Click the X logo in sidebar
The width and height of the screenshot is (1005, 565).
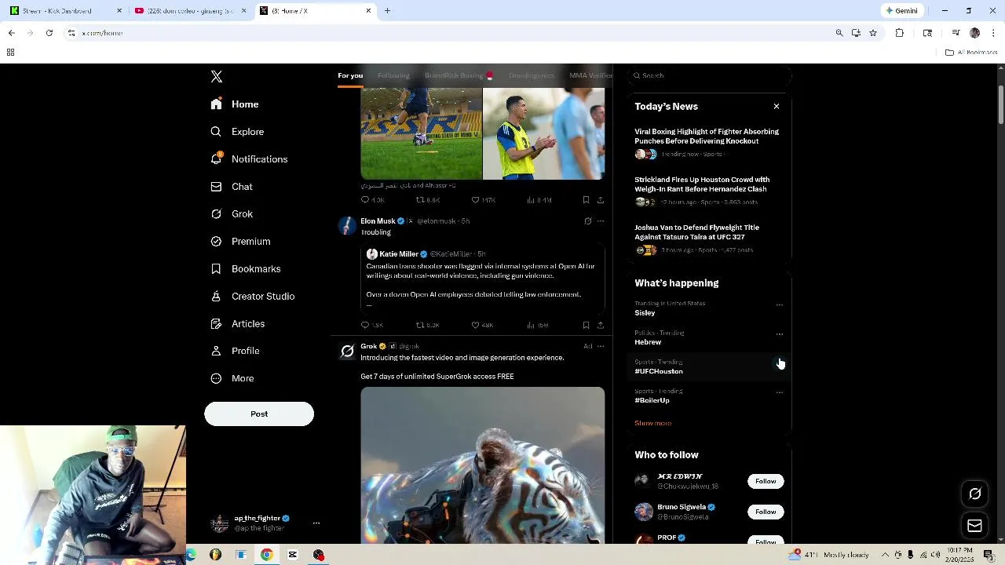pyautogui.click(x=217, y=76)
